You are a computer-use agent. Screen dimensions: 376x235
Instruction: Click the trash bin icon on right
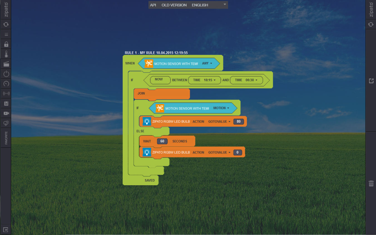(x=371, y=184)
